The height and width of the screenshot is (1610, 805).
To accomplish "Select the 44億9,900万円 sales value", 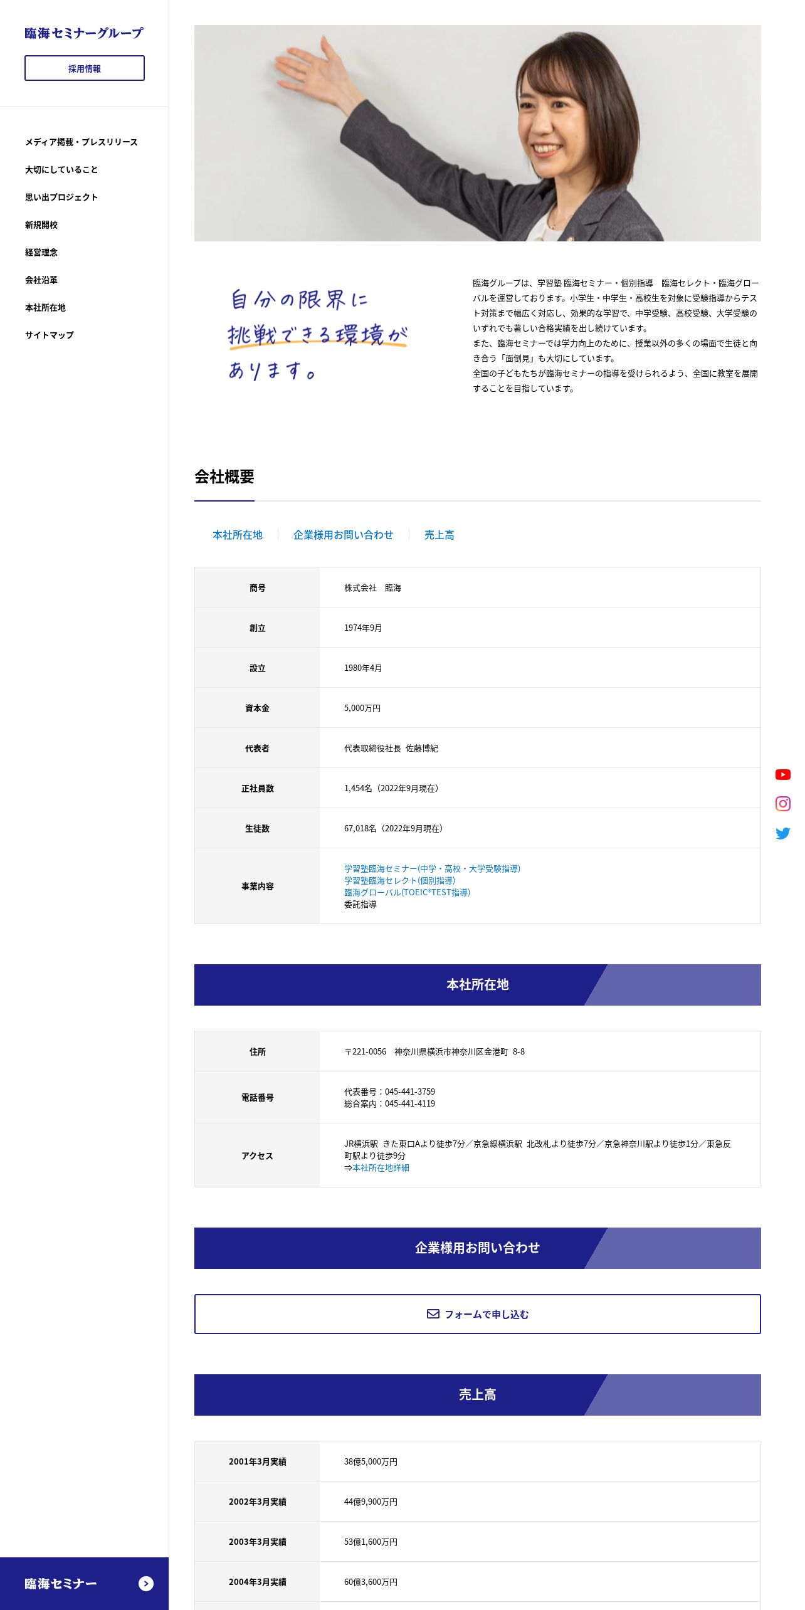I will [371, 1502].
